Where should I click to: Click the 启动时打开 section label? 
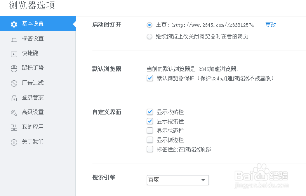coord(107,25)
